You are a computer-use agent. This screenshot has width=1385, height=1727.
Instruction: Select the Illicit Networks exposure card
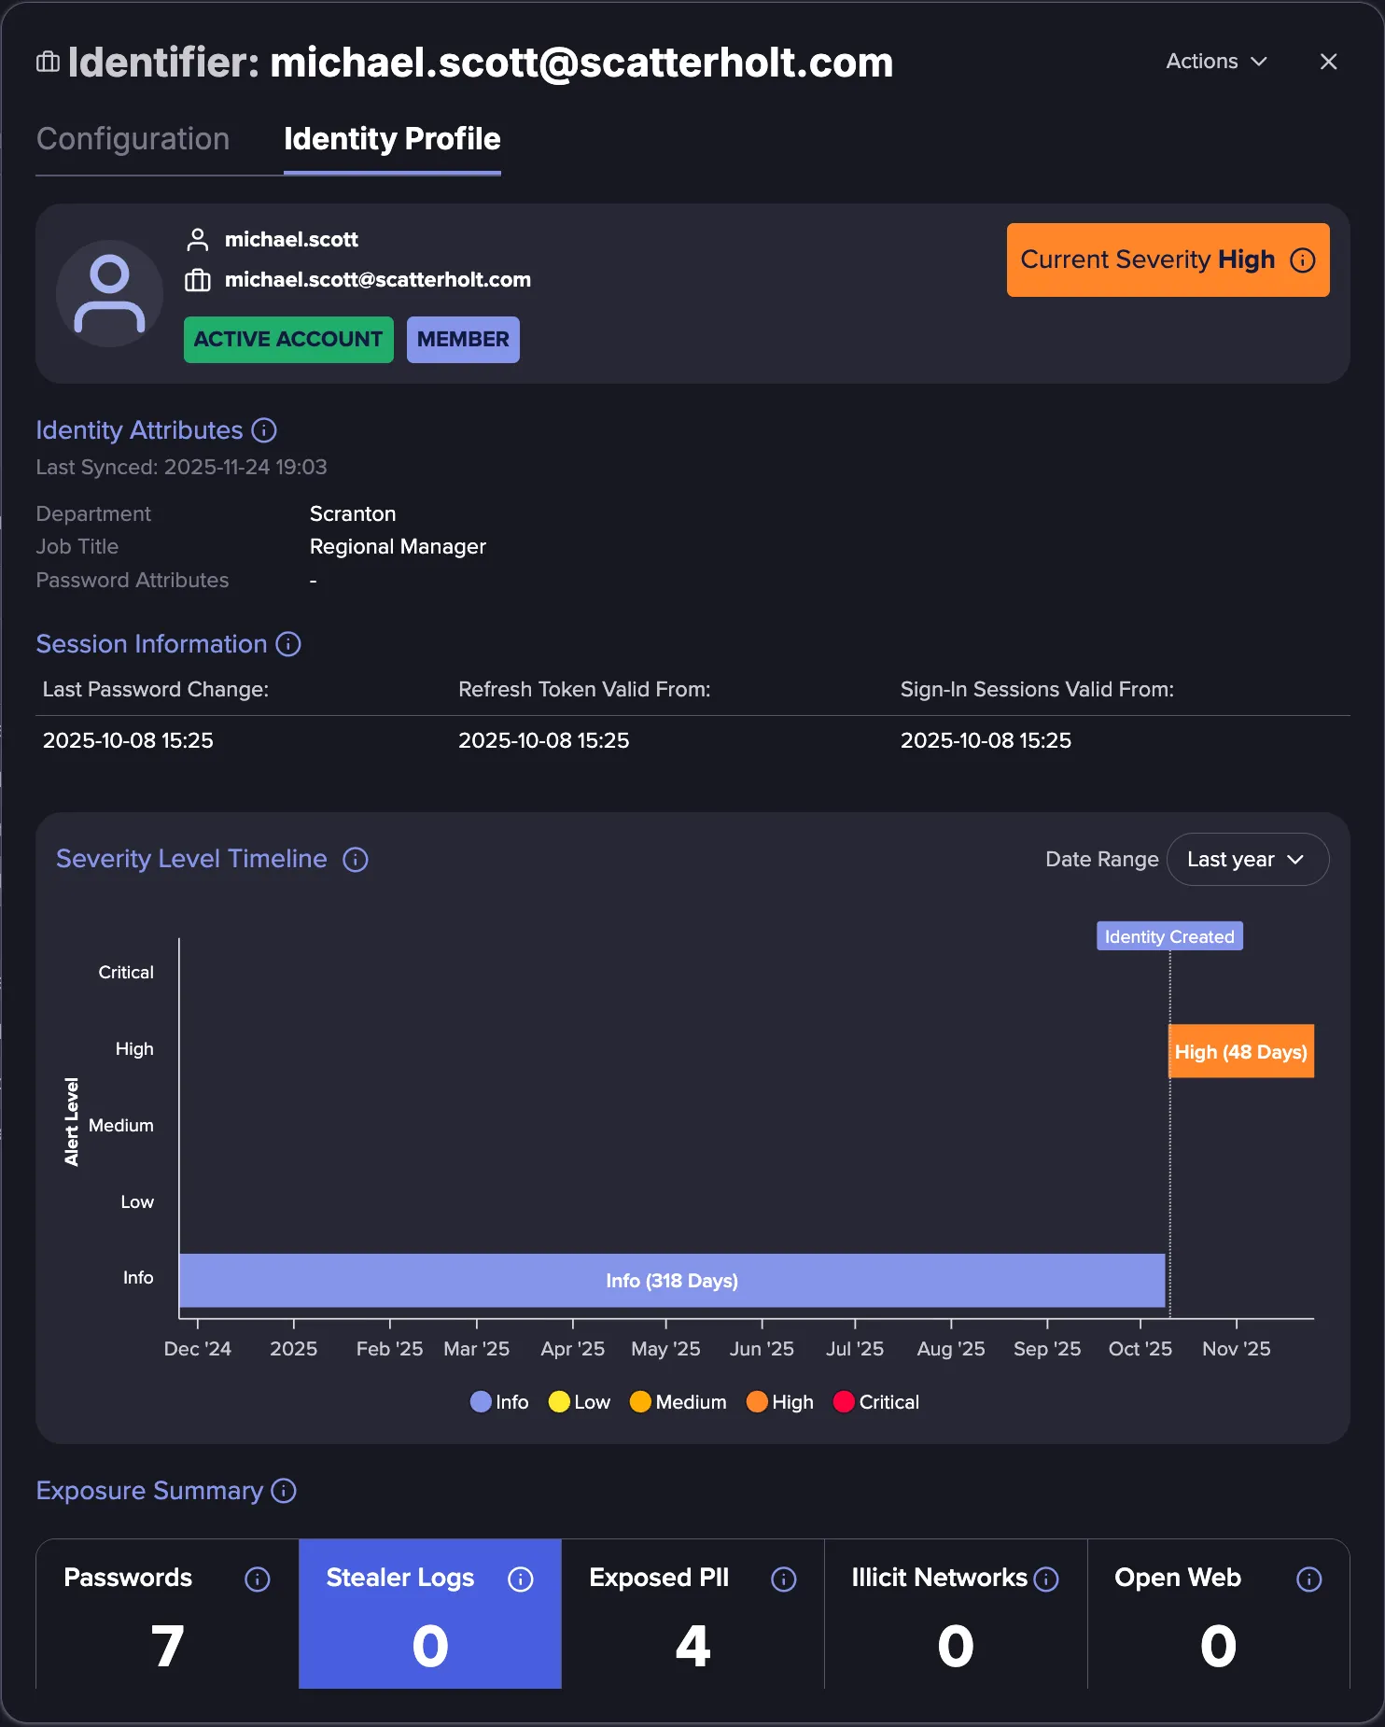(956, 1614)
